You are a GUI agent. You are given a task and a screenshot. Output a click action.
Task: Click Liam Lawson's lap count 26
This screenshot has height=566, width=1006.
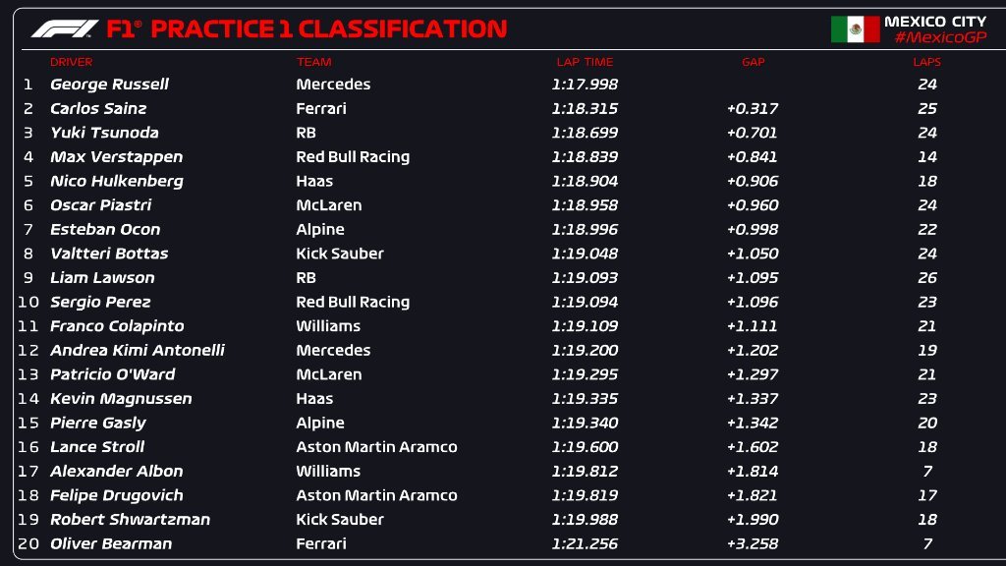(x=926, y=278)
